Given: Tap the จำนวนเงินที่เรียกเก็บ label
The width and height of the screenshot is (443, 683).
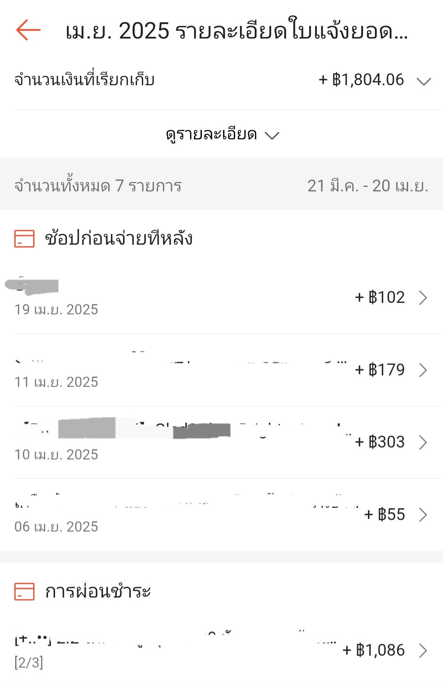Looking at the screenshot, I should pyautogui.click(x=84, y=80).
